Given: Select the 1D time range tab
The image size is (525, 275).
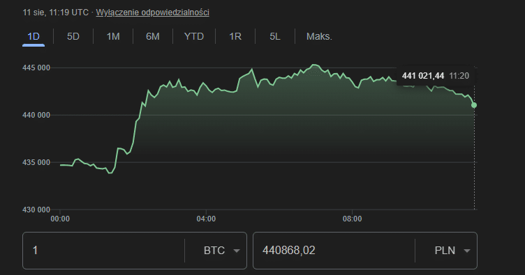Looking at the screenshot, I should 34,36.
